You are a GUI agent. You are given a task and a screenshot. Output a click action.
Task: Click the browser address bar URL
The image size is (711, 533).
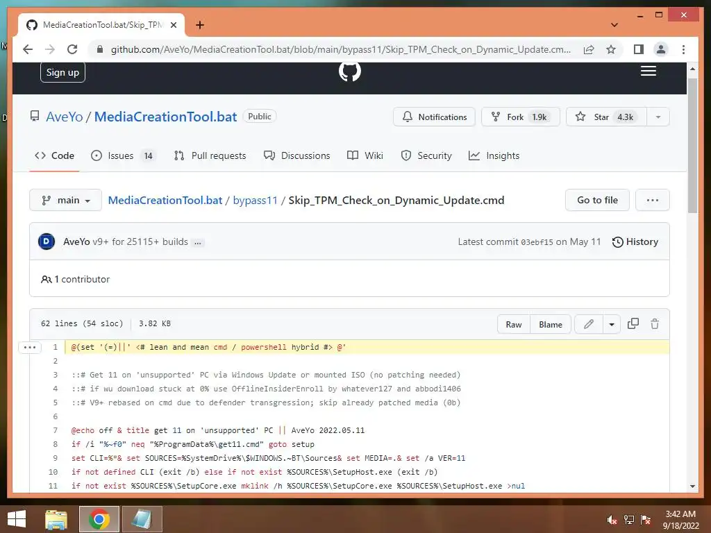[x=340, y=49]
